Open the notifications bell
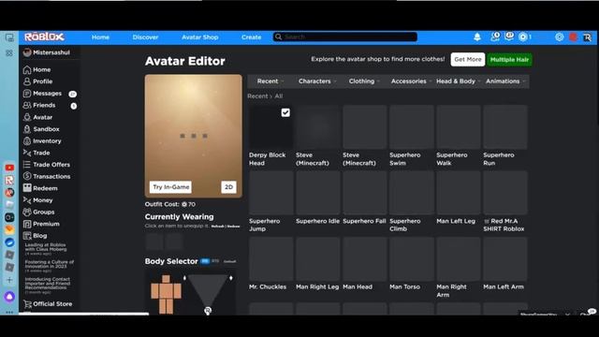The width and height of the screenshot is (599, 337). (x=477, y=37)
